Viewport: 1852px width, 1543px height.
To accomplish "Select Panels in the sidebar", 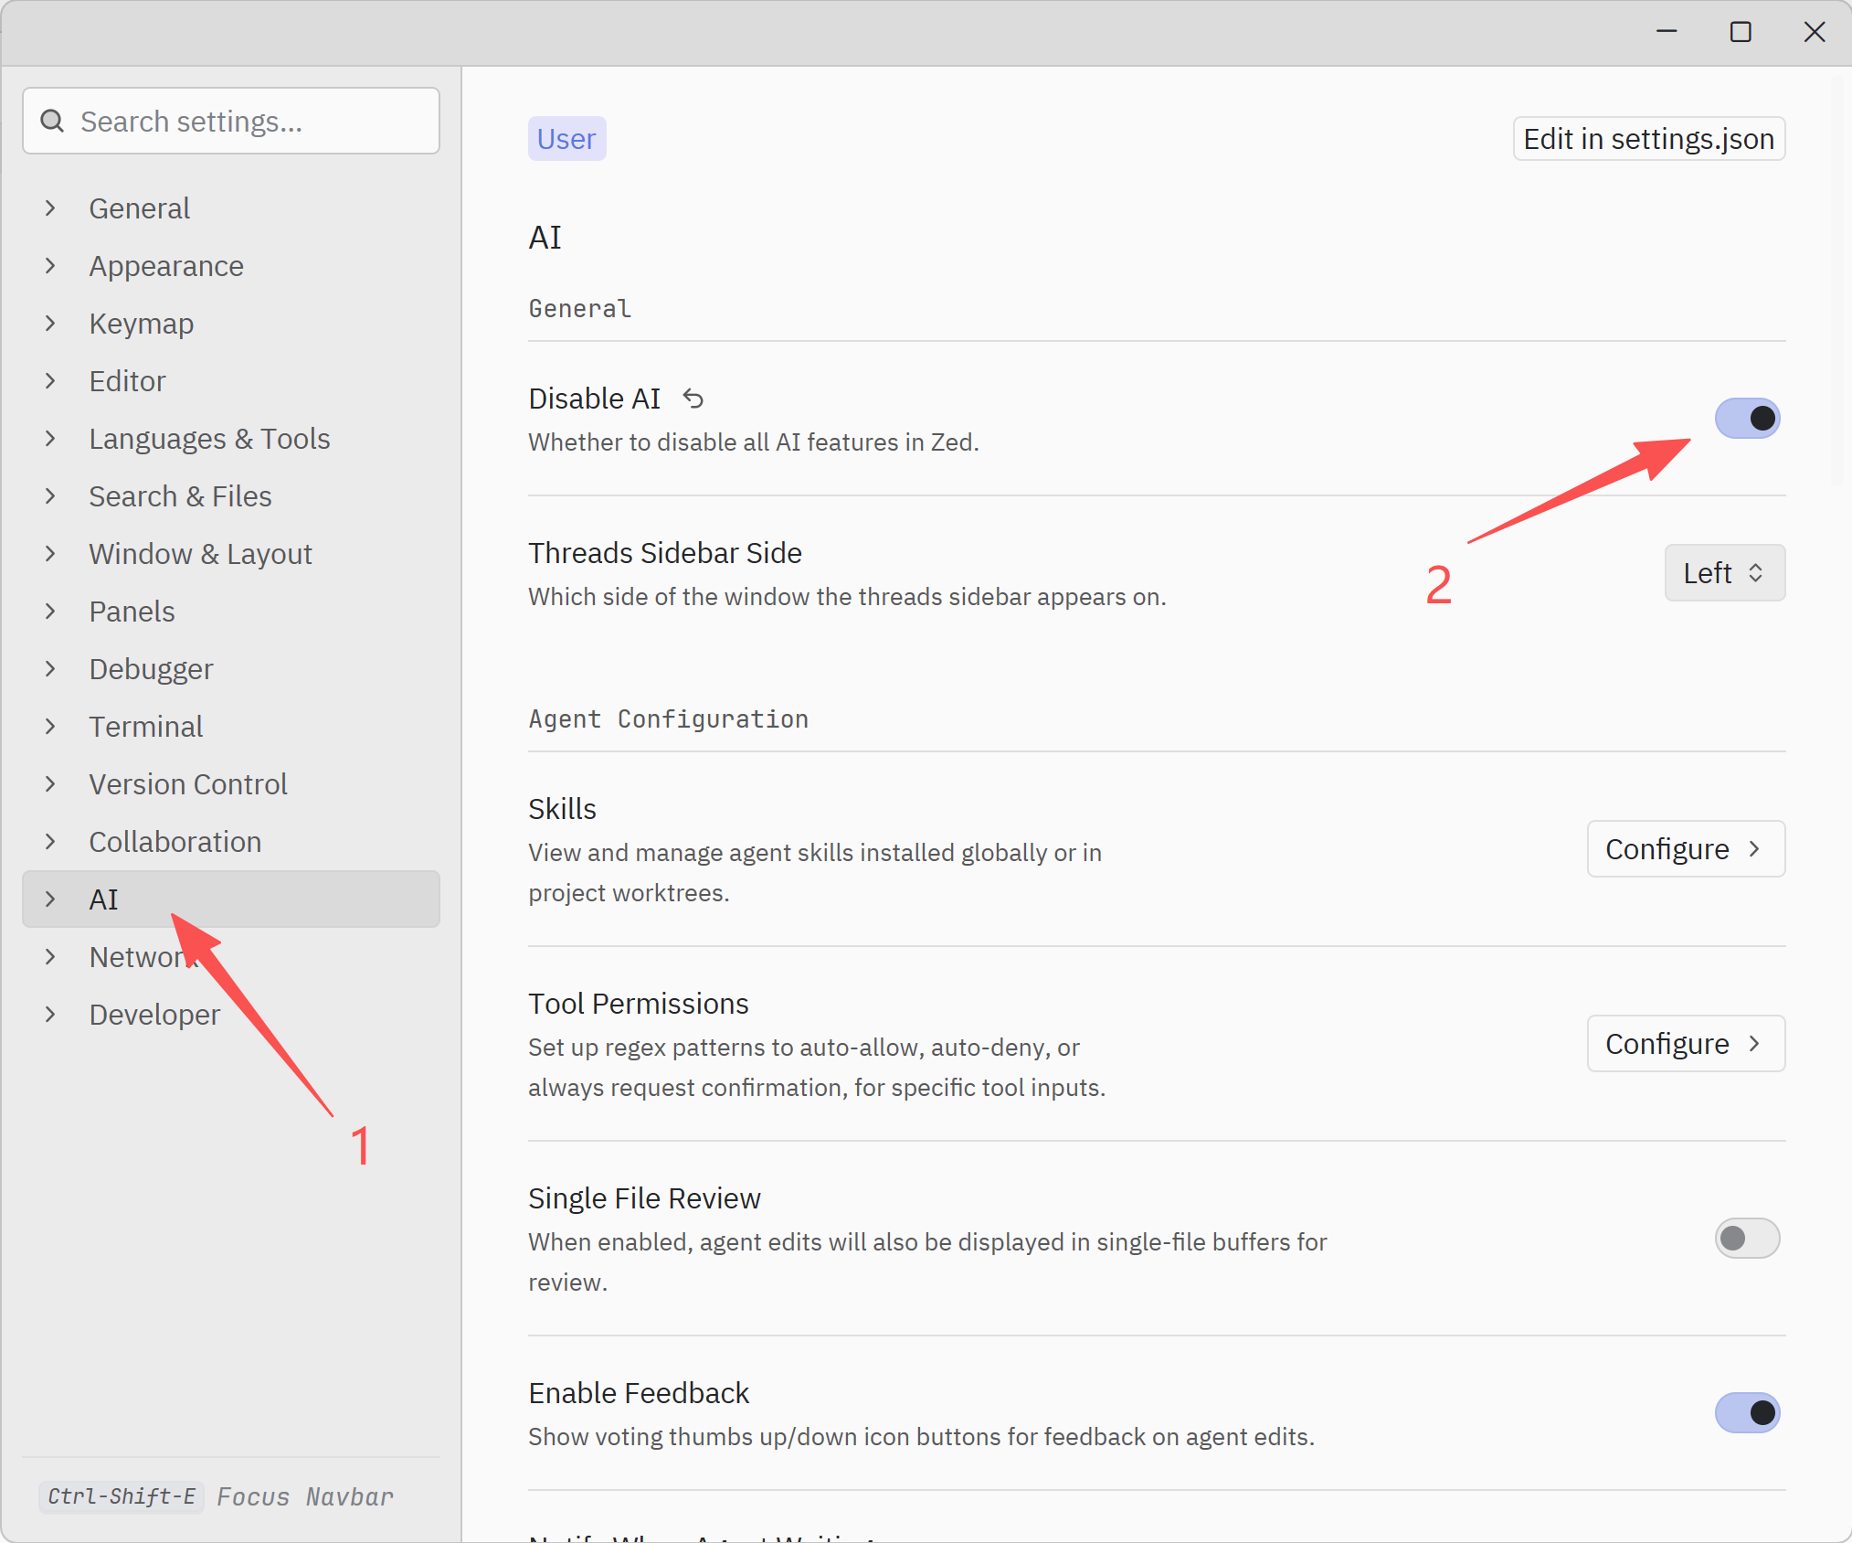I will click(x=231, y=612).
